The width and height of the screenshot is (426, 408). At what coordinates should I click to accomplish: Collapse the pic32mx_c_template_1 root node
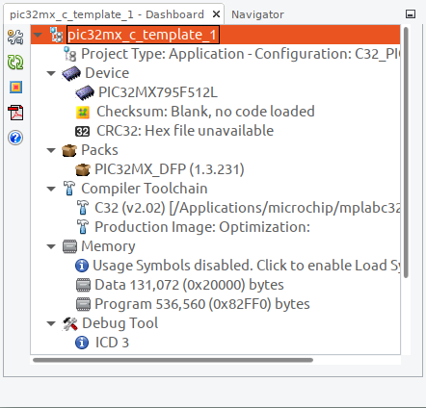point(38,35)
